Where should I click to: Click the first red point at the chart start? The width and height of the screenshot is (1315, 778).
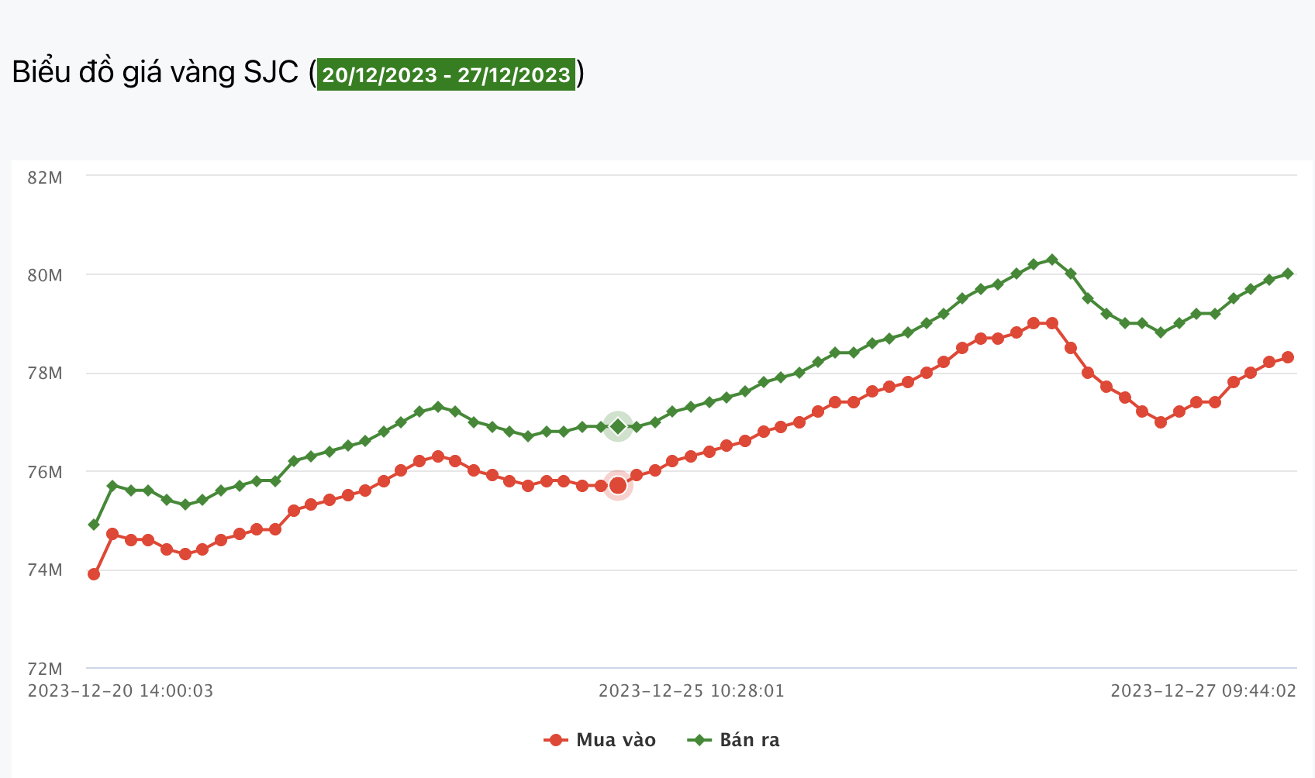[x=94, y=574]
